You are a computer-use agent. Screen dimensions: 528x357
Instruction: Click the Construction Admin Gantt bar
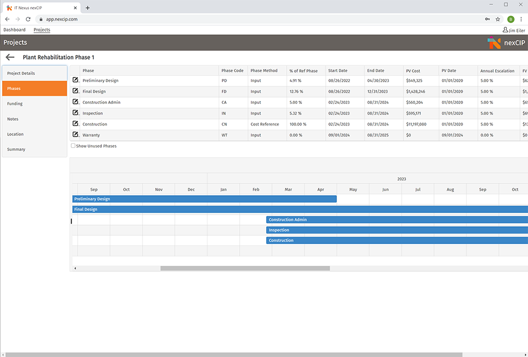pyautogui.click(x=397, y=219)
